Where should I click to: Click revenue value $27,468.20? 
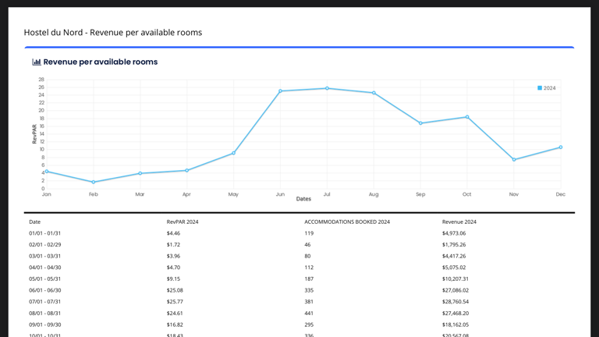coord(455,314)
